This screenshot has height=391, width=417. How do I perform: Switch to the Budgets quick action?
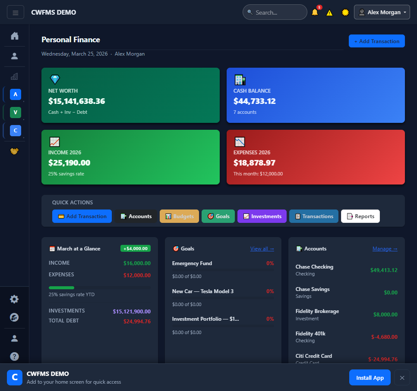[x=179, y=216]
